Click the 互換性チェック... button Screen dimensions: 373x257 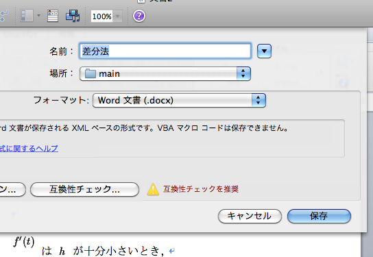click(x=85, y=189)
